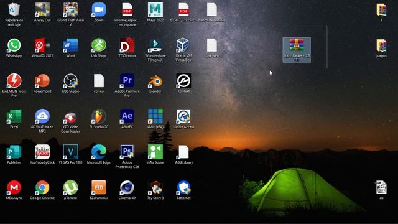Select the Grand Theft Auto V shortcut
398x224 pixels.
tap(70, 10)
